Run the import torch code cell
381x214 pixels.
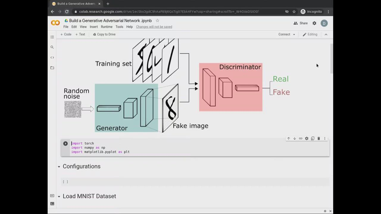point(65,144)
